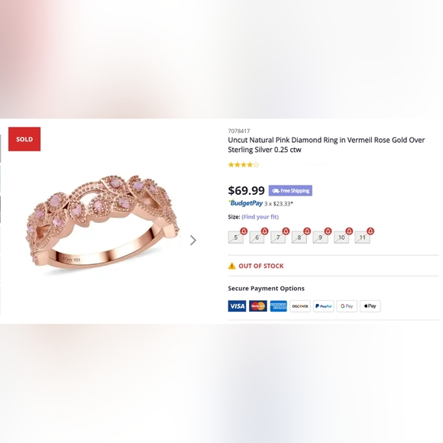Select ring size 7
Screen dimensions: 443x443
tap(278, 238)
